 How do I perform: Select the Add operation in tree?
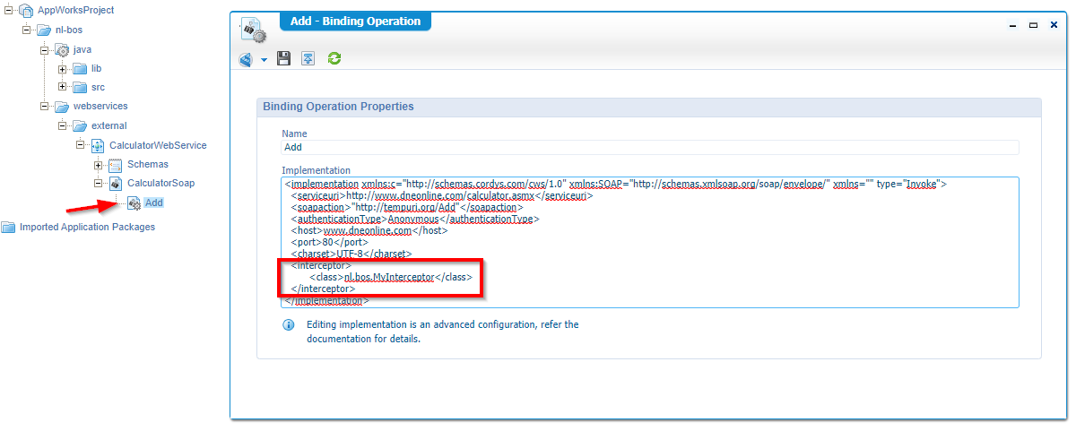click(x=153, y=203)
